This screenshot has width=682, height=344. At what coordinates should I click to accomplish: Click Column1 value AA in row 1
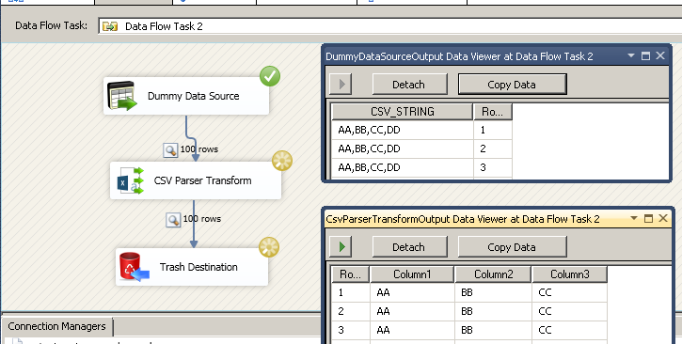tap(412, 292)
